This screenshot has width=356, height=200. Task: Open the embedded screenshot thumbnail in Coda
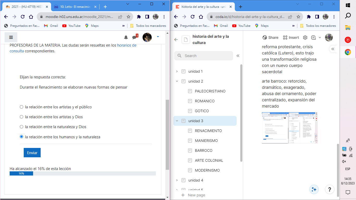coord(290,128)
